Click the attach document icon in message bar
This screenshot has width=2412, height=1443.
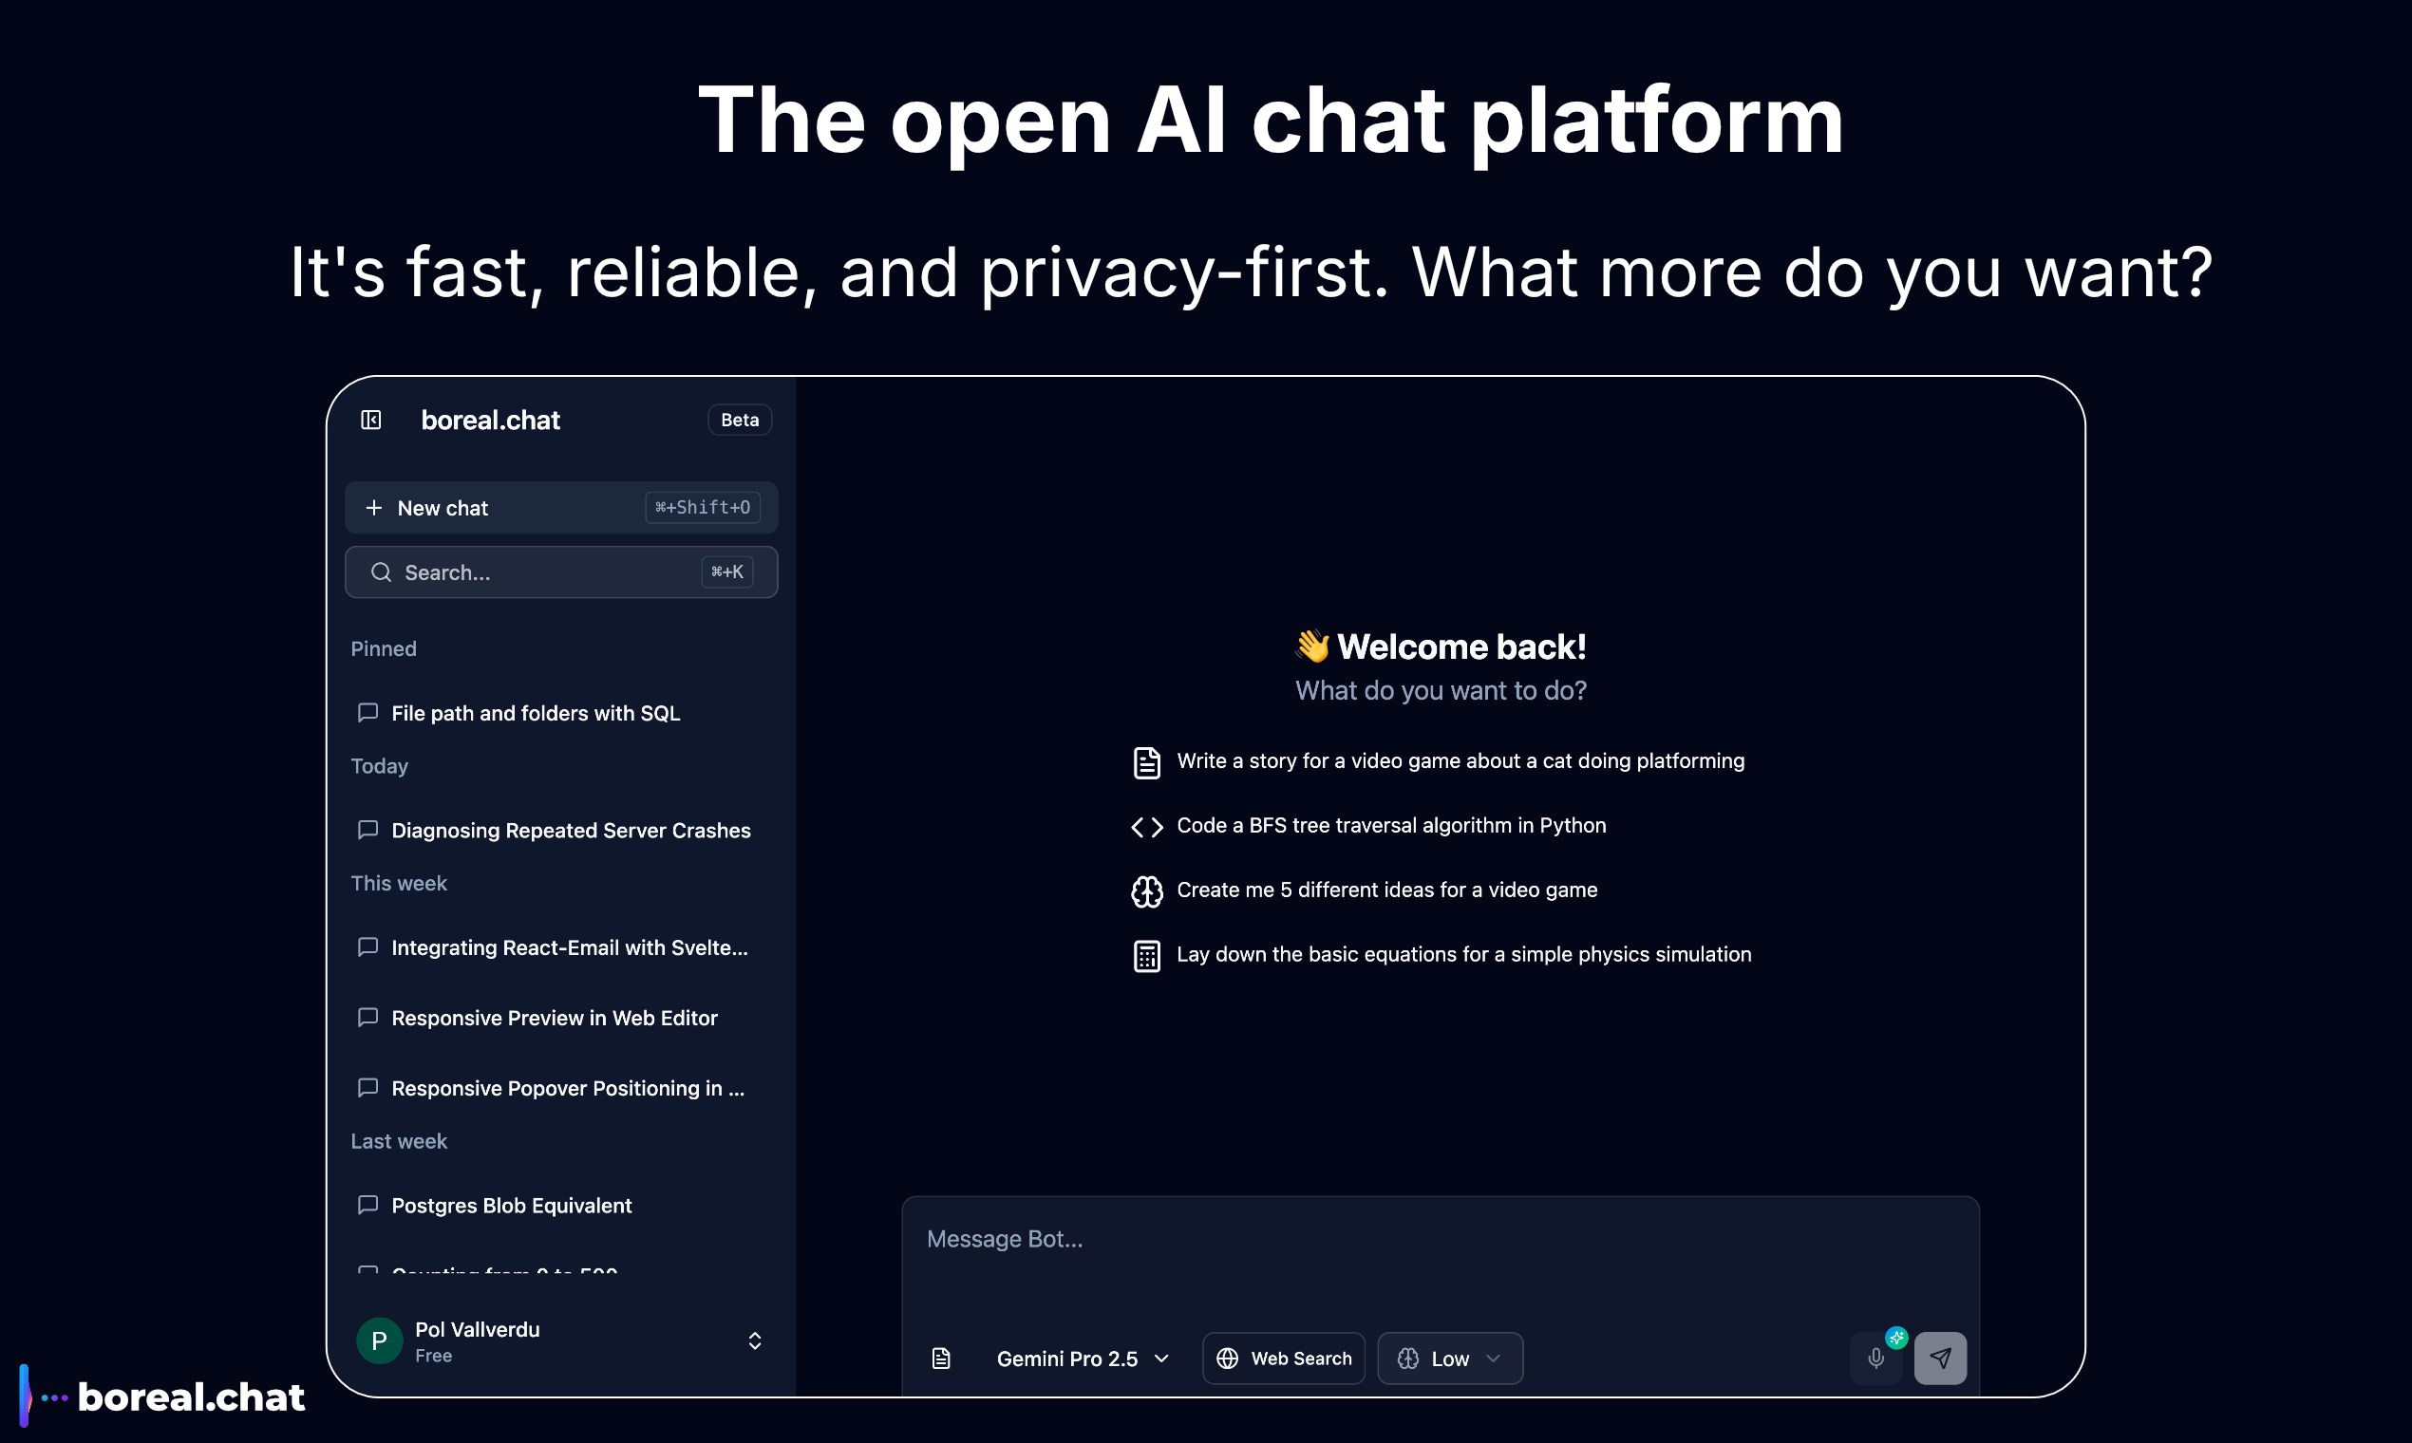(x=940, y=1359)
